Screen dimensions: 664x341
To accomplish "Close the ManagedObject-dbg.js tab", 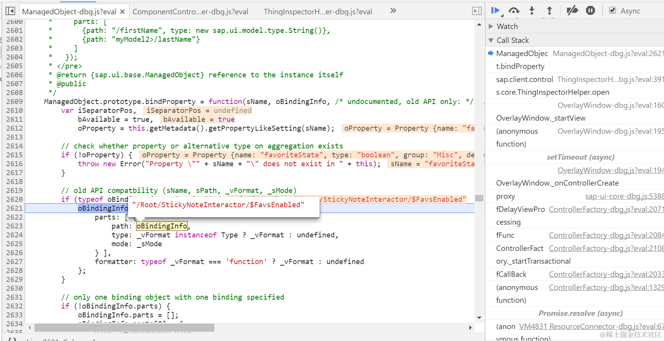I will click(x=122, y=12).
